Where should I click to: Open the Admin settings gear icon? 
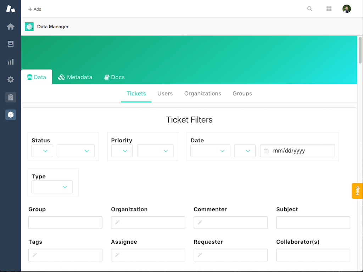point(11,80)
